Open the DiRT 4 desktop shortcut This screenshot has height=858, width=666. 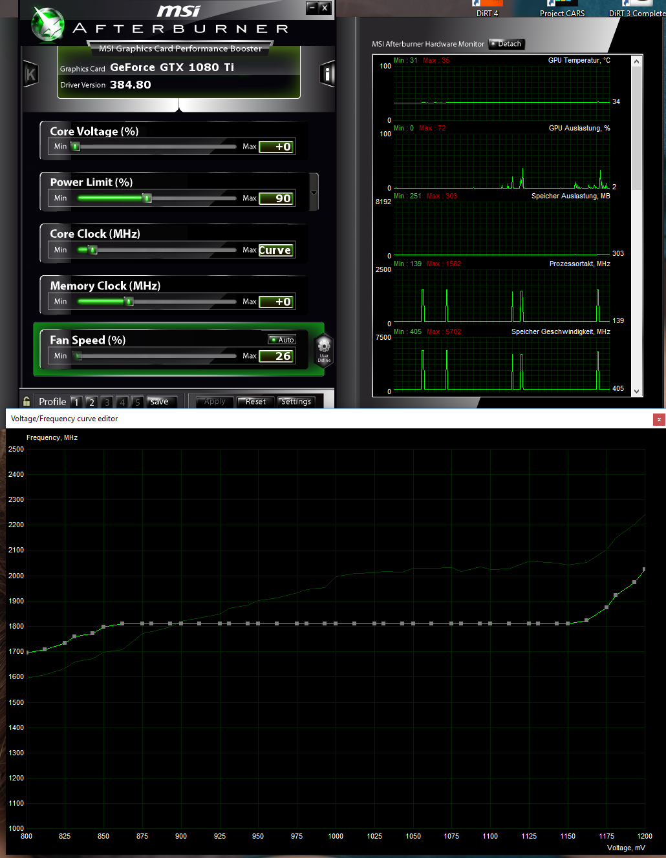click(x=488, y=8)
